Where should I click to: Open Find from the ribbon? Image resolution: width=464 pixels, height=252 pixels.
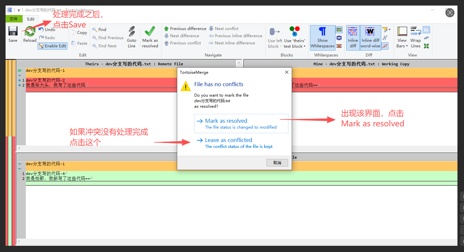[x=99, y=29]
